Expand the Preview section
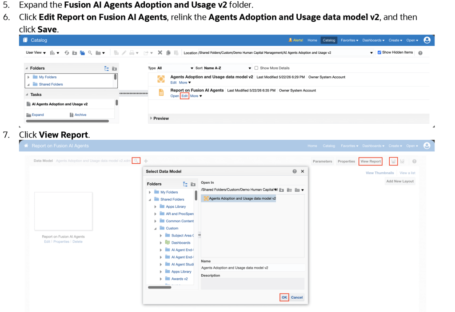The width and height of the screenshot is (455, 312). (151, 118)
